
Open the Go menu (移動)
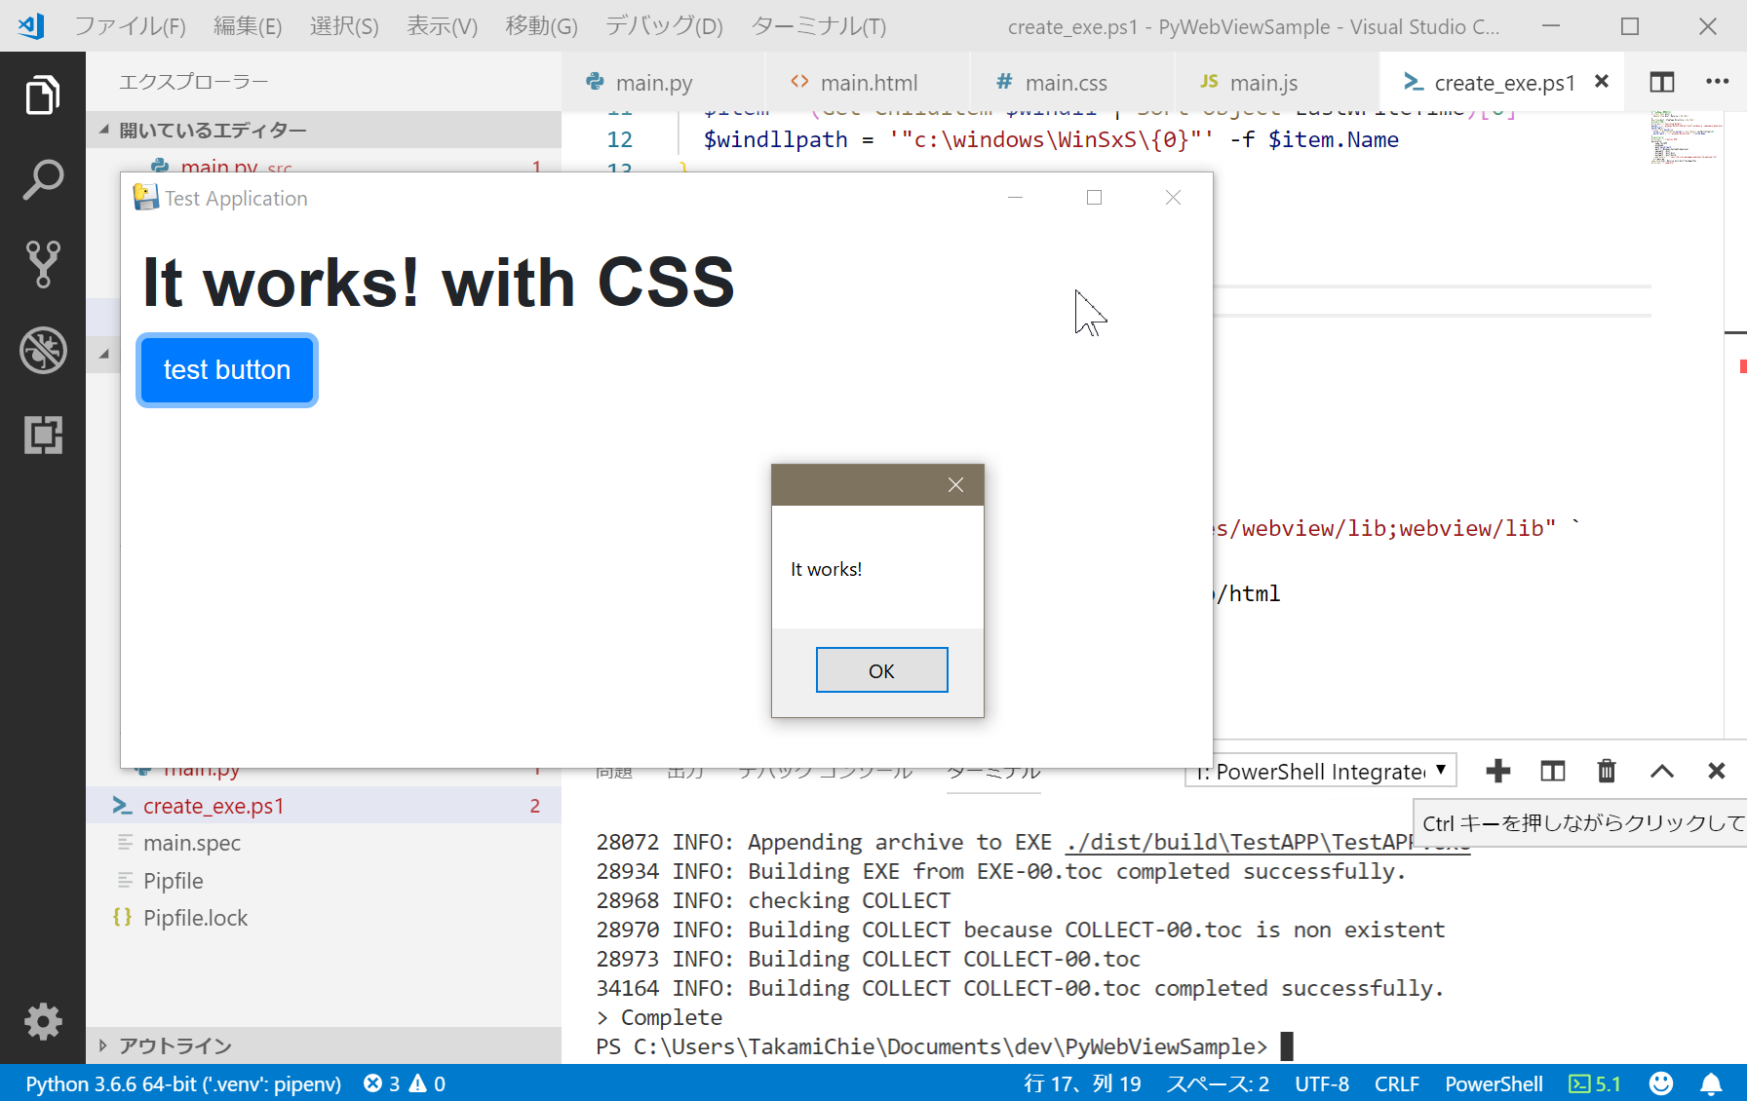pos(541,26)
